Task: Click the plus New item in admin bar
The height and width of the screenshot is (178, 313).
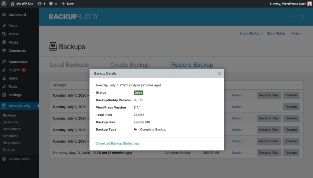Action: (68, 4)
